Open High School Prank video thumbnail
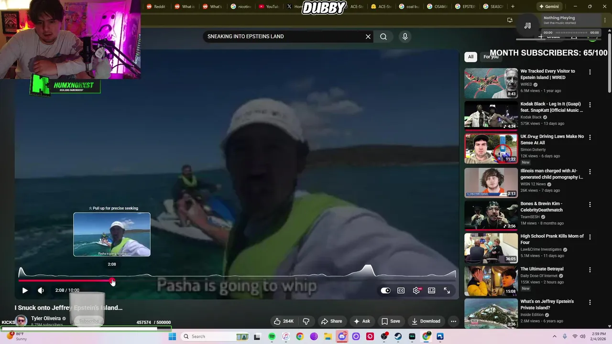This screenshot has width=612, height=344. click(491, 247)
